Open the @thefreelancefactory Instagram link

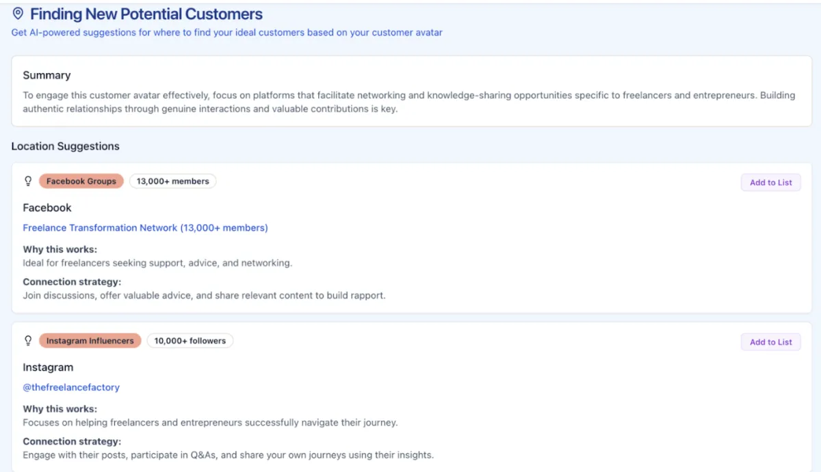coord(71,387)
